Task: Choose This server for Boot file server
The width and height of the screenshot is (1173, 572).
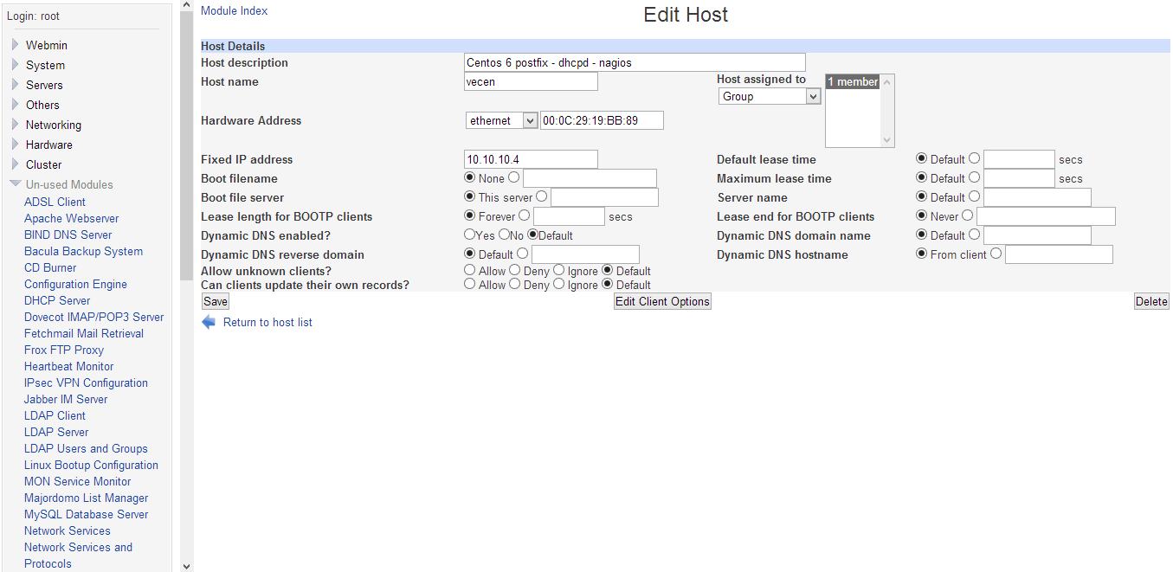Action: click(470, 196)
